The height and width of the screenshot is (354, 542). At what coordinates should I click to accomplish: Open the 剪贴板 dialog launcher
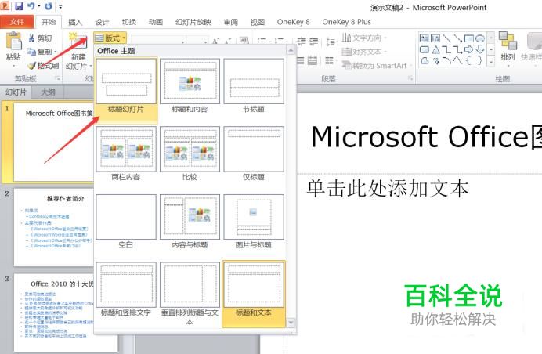click(57, 78)
